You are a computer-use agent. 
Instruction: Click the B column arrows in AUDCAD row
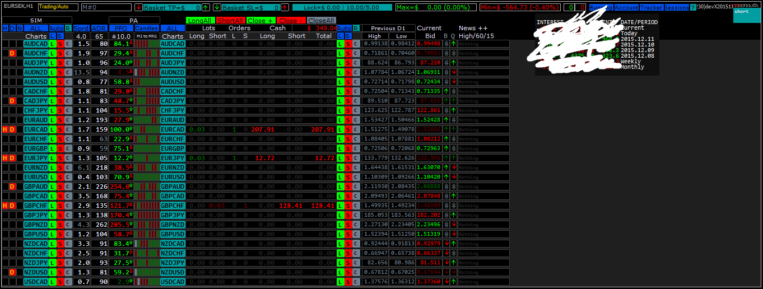click(x=446, y=44)
